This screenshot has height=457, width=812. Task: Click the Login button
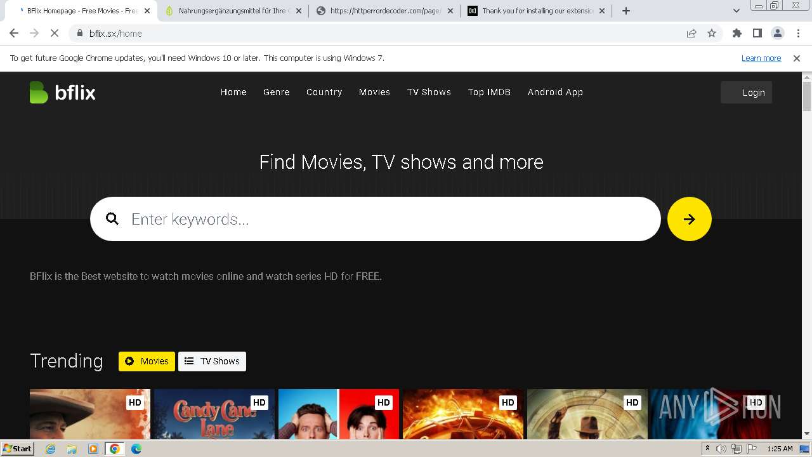click(746, 93)
